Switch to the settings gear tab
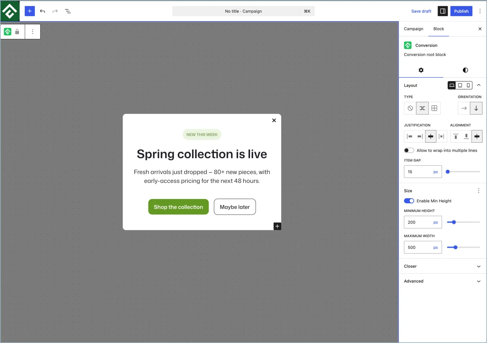 tap(421, 70)
